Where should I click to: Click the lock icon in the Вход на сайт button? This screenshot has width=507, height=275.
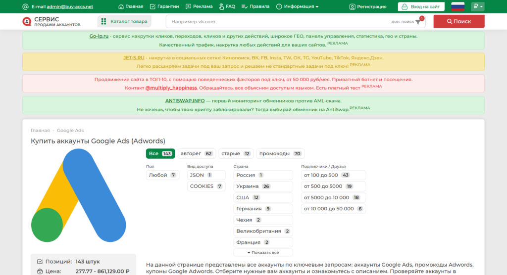[x=405, y=6]
